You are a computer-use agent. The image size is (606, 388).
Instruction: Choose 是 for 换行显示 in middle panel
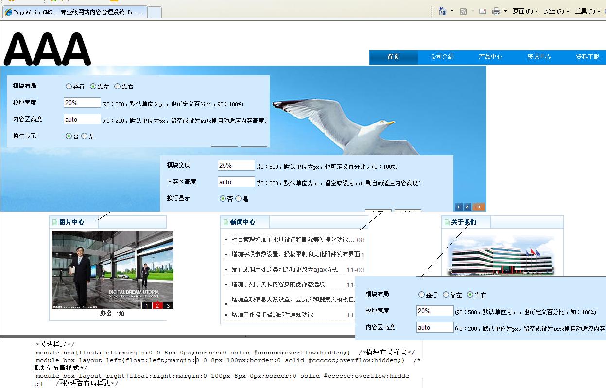(x=239, y=199)
